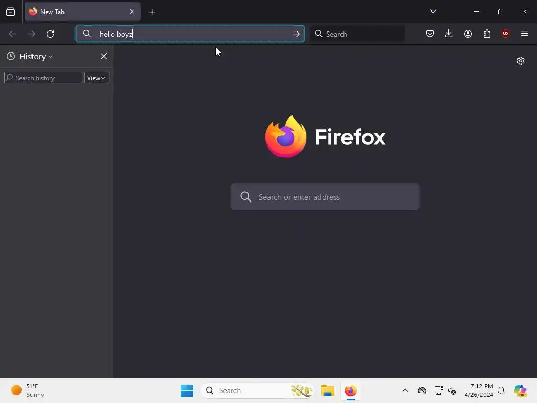Reload the current page
This screenshot has height=403, width=537.
coord(50,34)
